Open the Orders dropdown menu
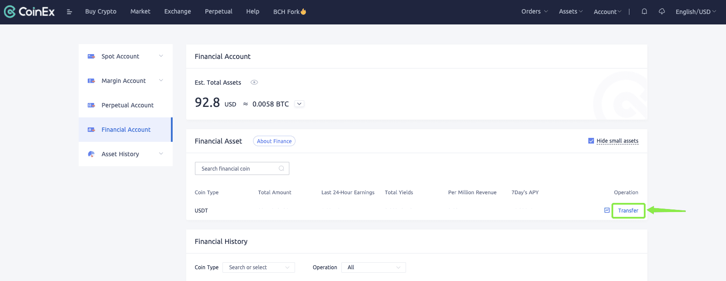The image size is (726, 281). 534,11
